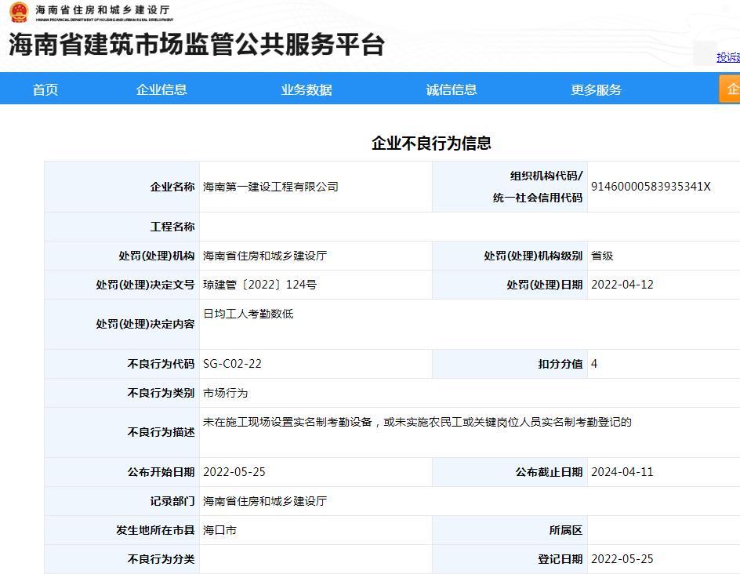Select penalty date 2022-04-12
The image size is (740, 574).
click(x=622, y=285)
